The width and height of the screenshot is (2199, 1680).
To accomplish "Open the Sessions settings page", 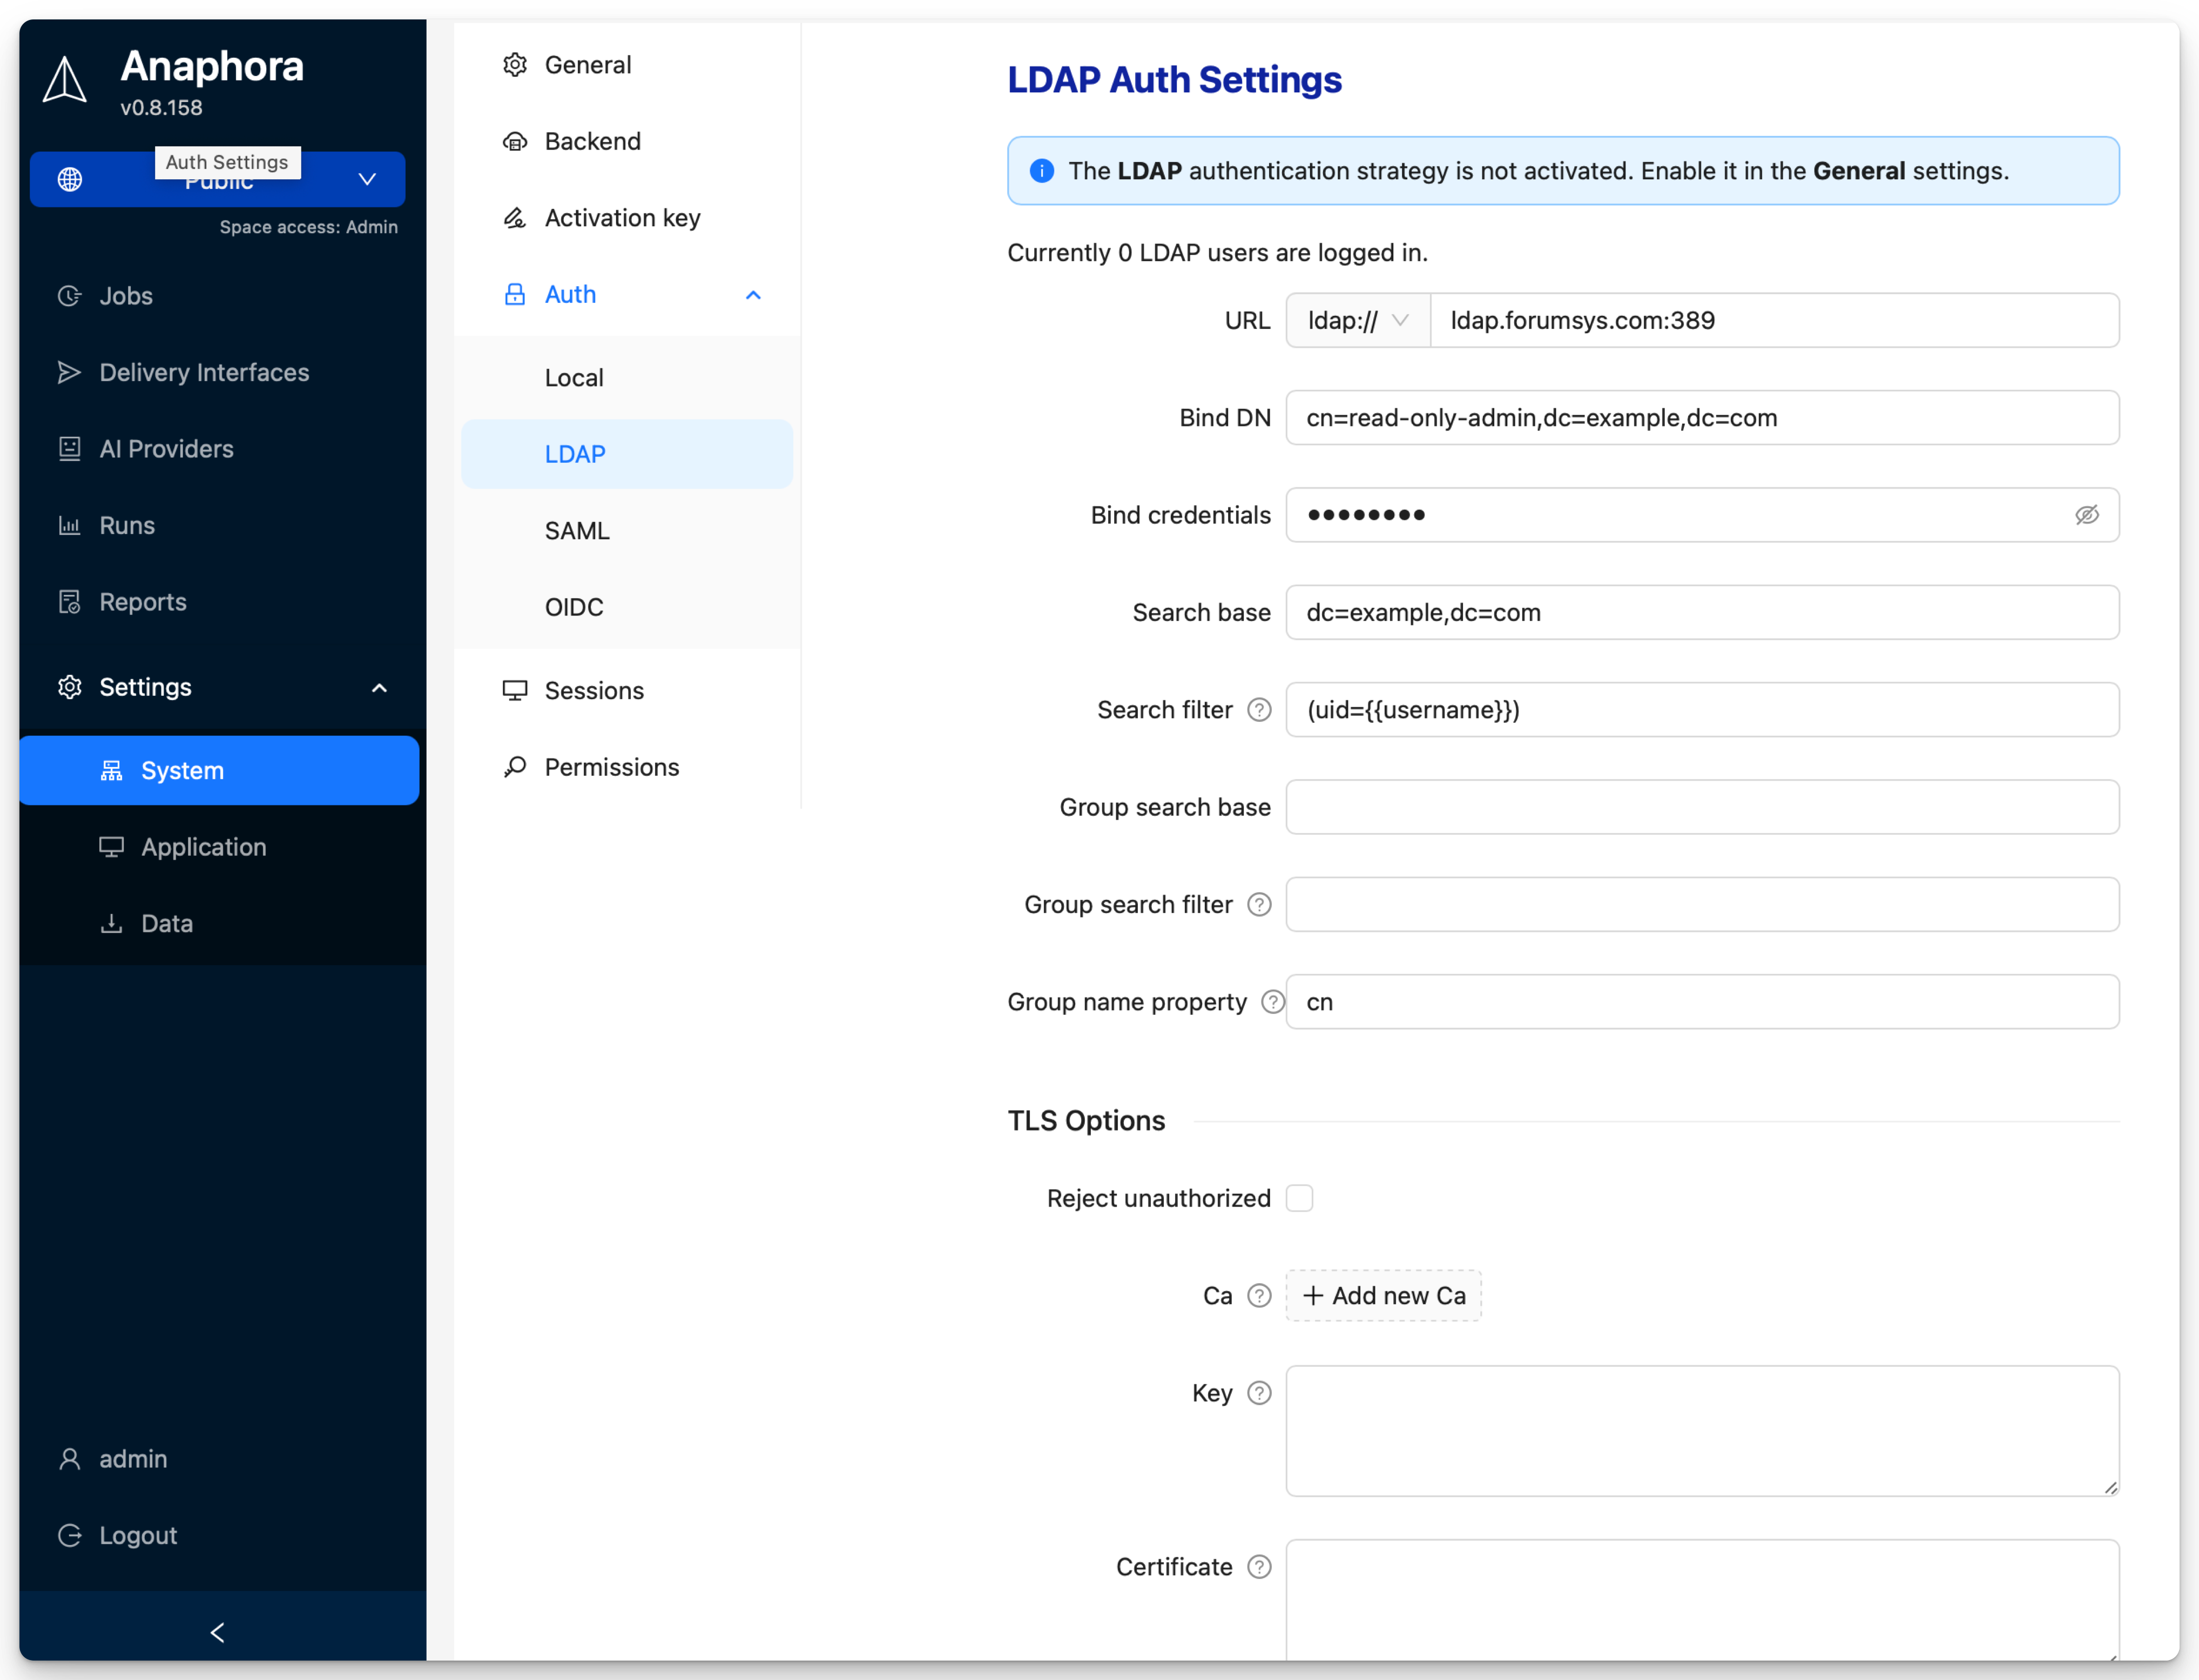I will [x=593, y=690].
